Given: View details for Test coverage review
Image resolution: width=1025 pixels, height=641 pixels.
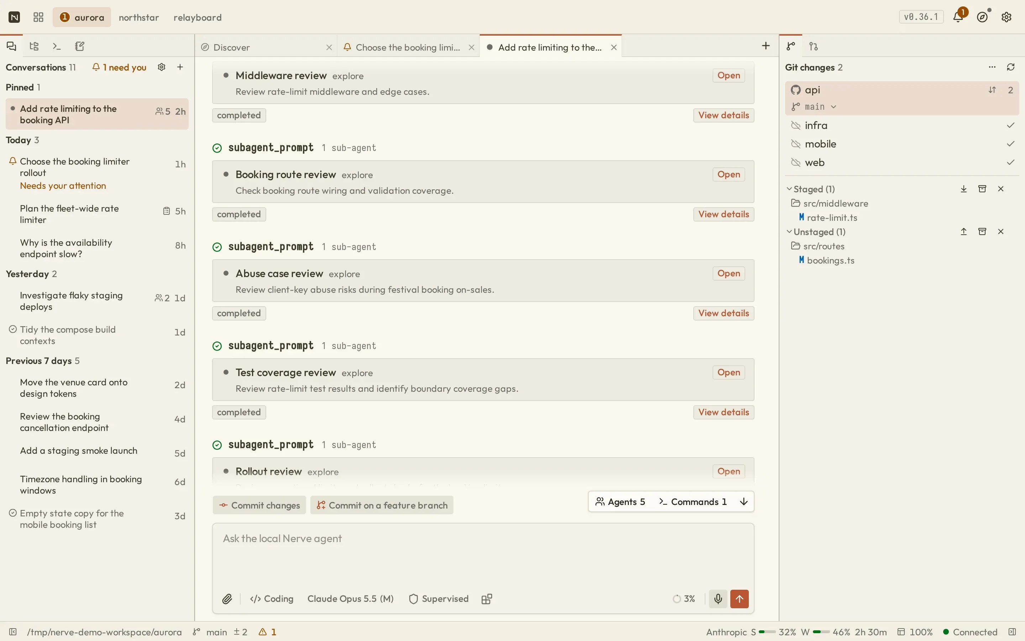Looking at the screenshot, I should (724, 412).
